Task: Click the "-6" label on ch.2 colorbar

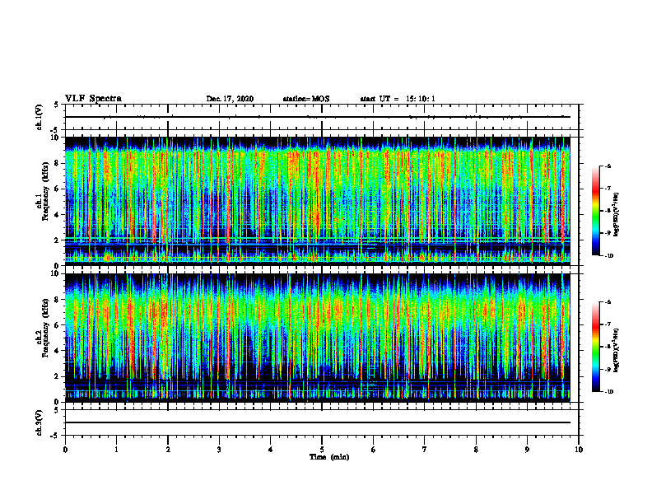Action: (x=608, y=302)
